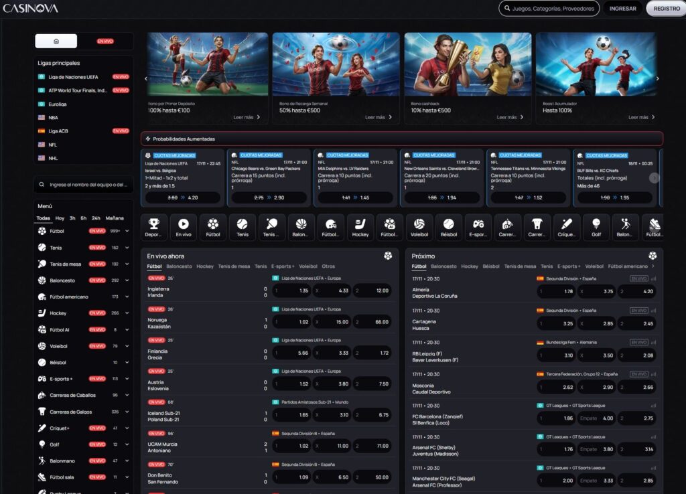Screen dimensions: 686x494
Task: Click the E-sports controller icon
Action: [x=478, y=227]
